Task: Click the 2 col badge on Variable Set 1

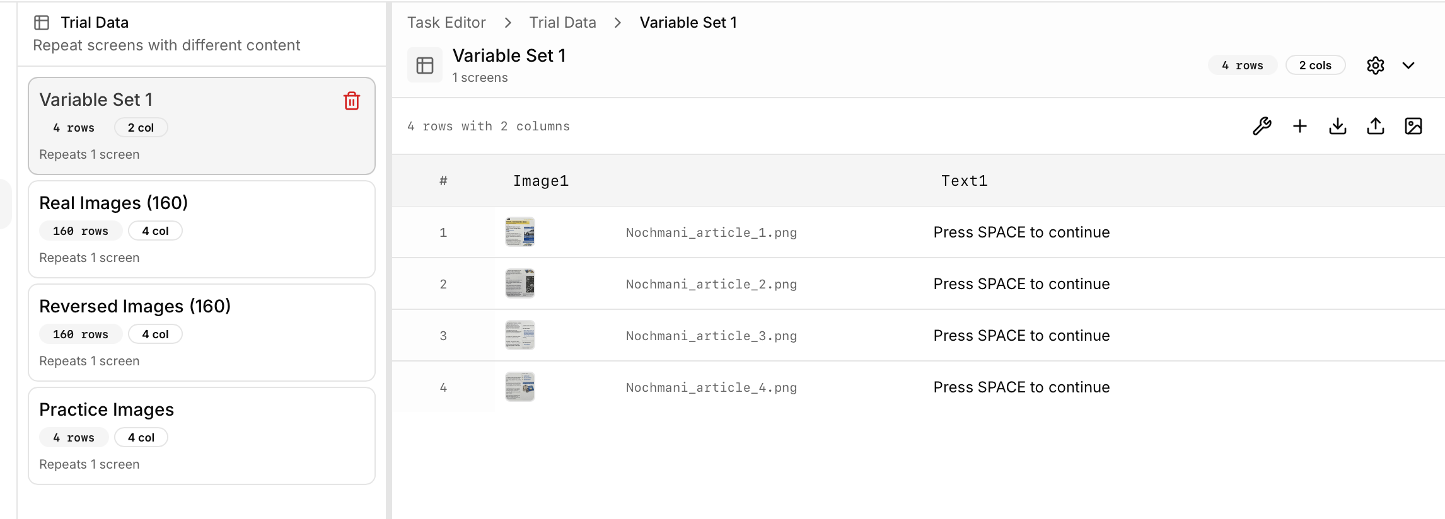Action: click(141, 127)
